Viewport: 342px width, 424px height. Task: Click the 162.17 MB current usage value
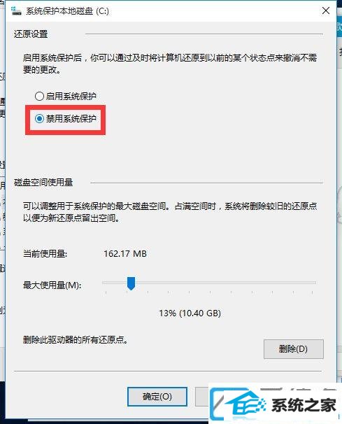pos(125,254)
